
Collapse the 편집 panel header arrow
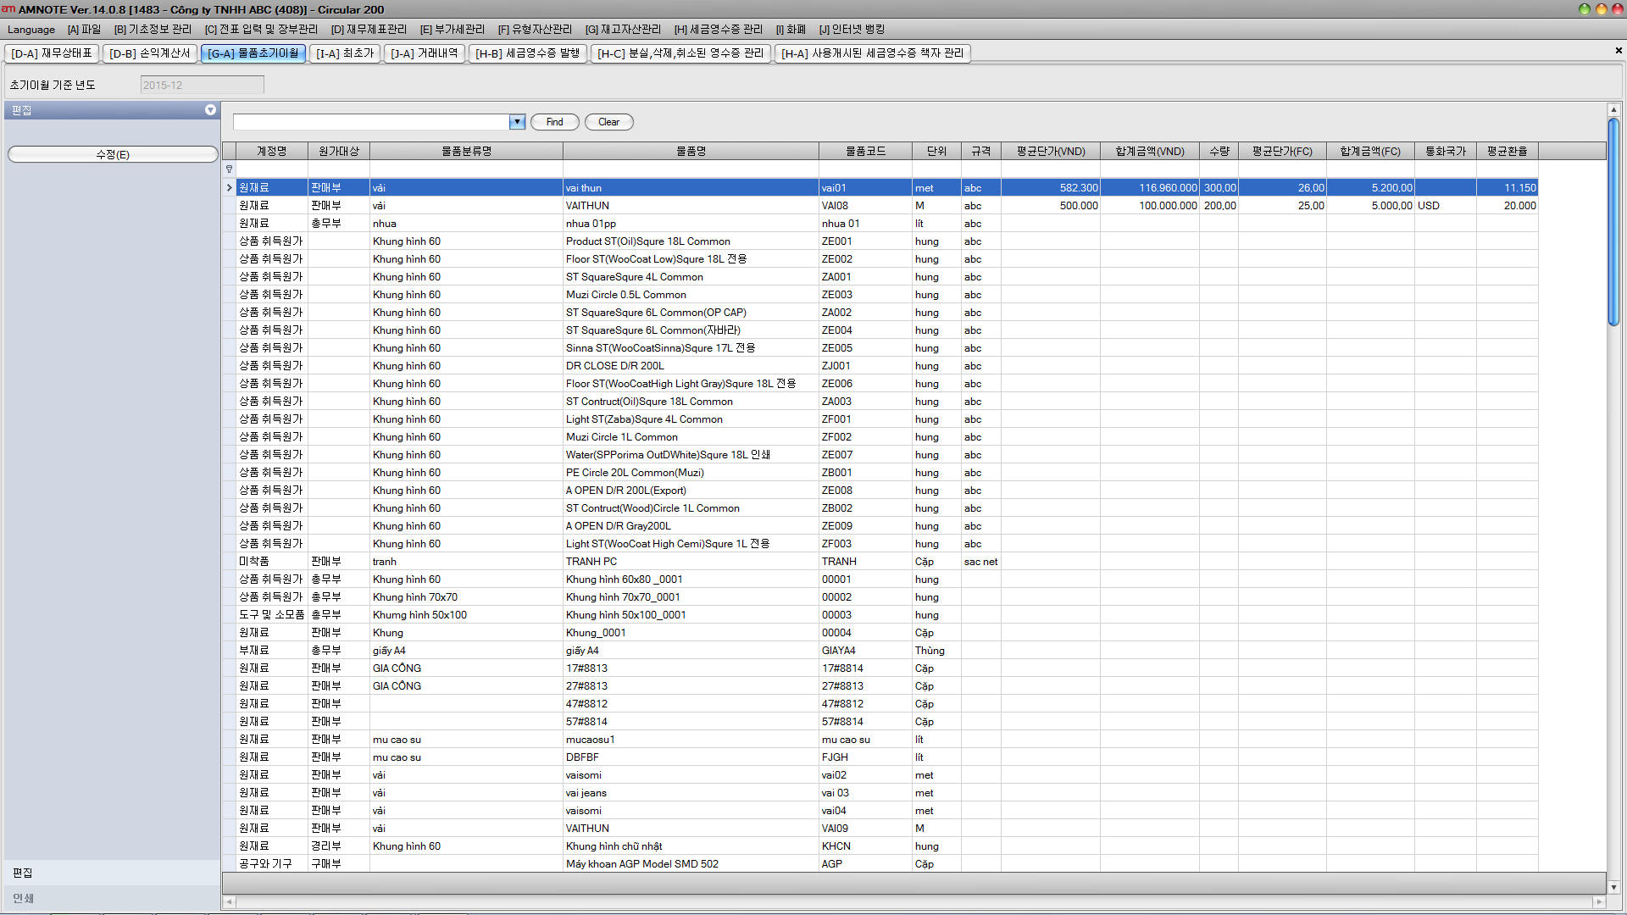pyautogui.click(x=210, y=110)
